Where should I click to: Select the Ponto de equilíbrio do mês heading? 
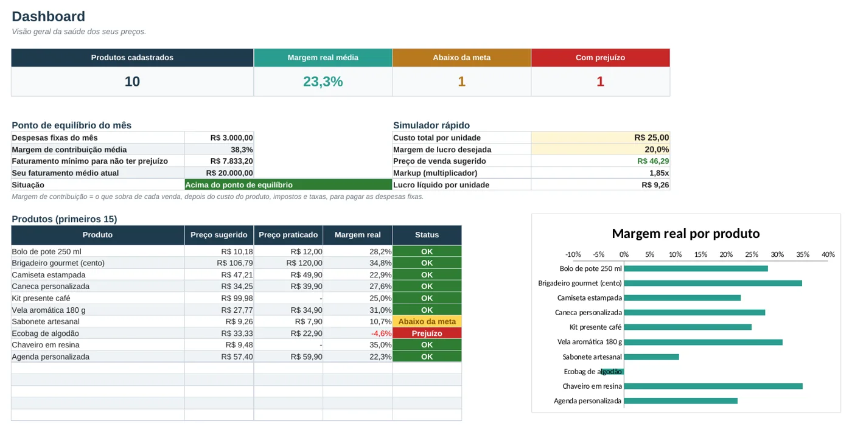coord(72,125)
